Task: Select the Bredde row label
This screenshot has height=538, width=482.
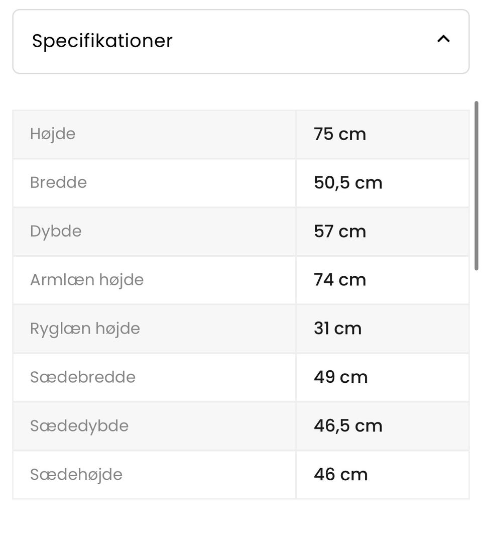Action: [x=58, y=182]
